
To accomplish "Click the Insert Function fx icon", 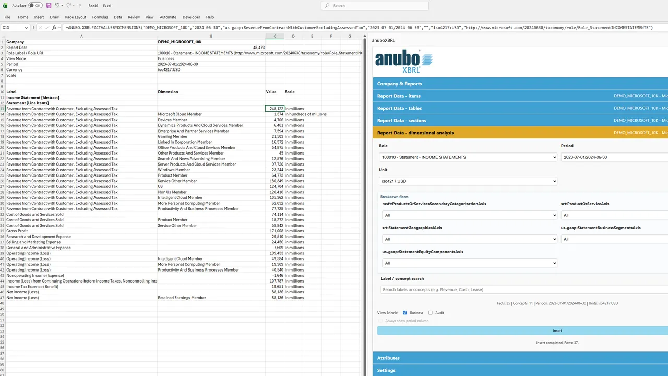I will coord(54,28).
